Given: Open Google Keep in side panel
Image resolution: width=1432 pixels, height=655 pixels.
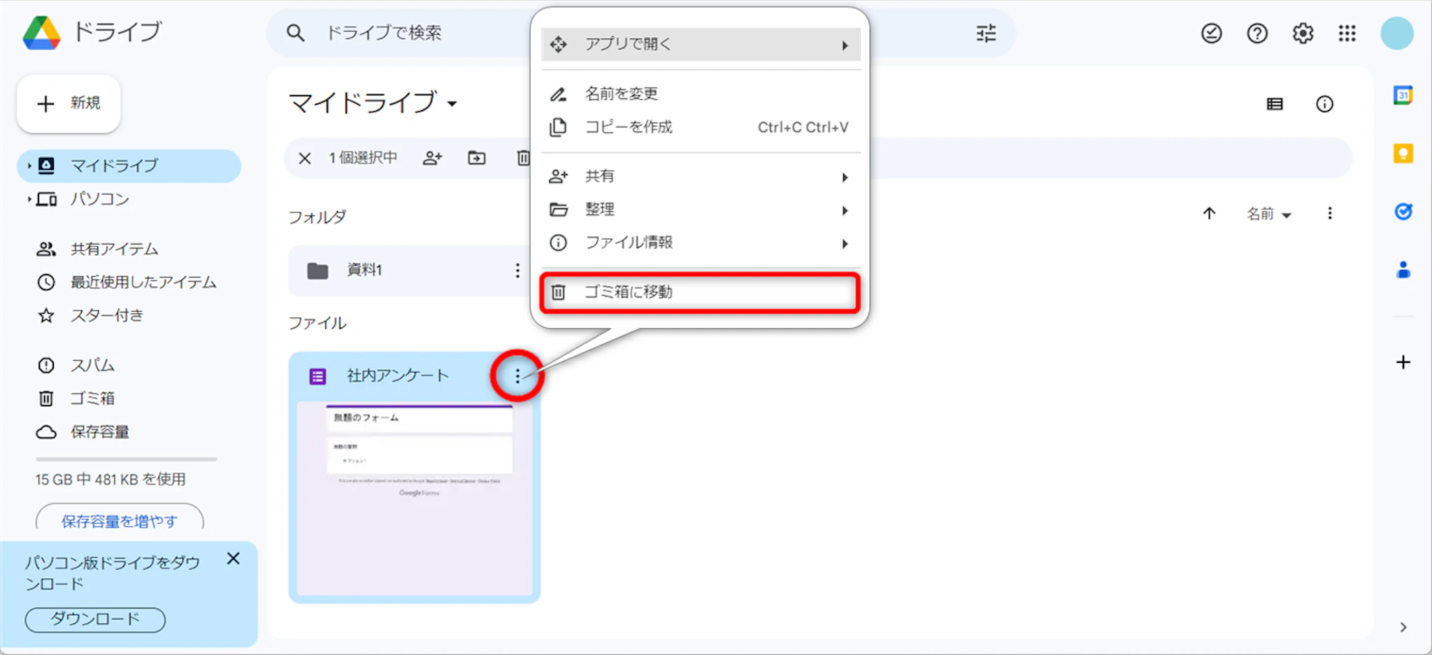Looking at the screenshot, I should (x=1403, y=153).
